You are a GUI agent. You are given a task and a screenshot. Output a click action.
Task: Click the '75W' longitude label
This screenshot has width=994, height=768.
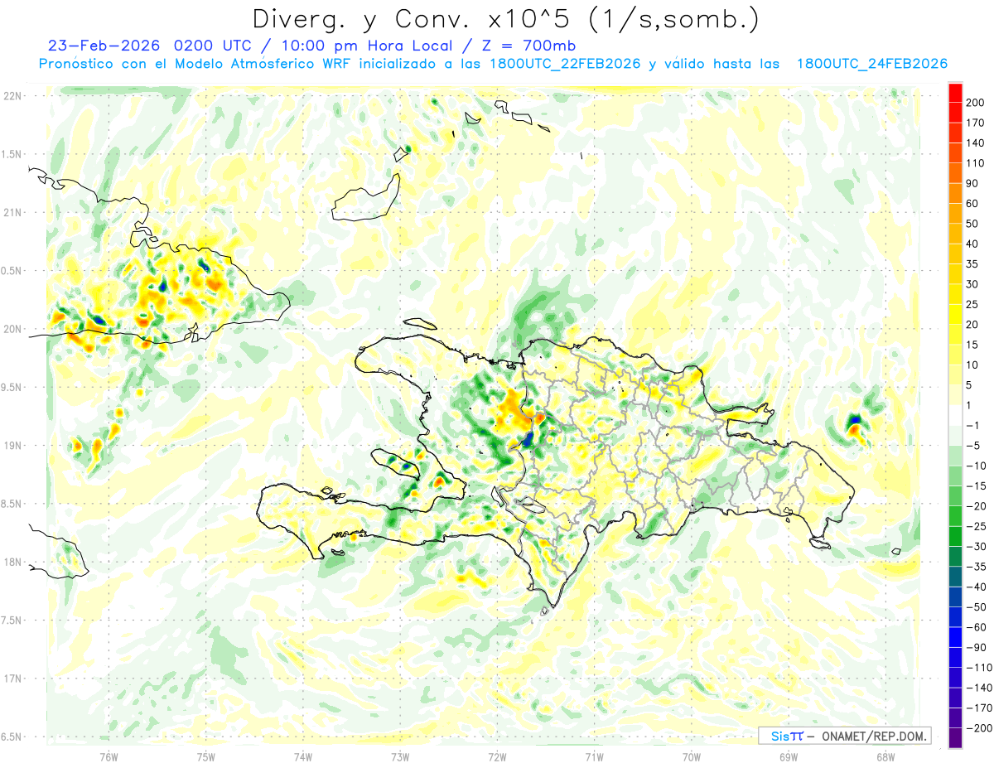tap(206, 756)
